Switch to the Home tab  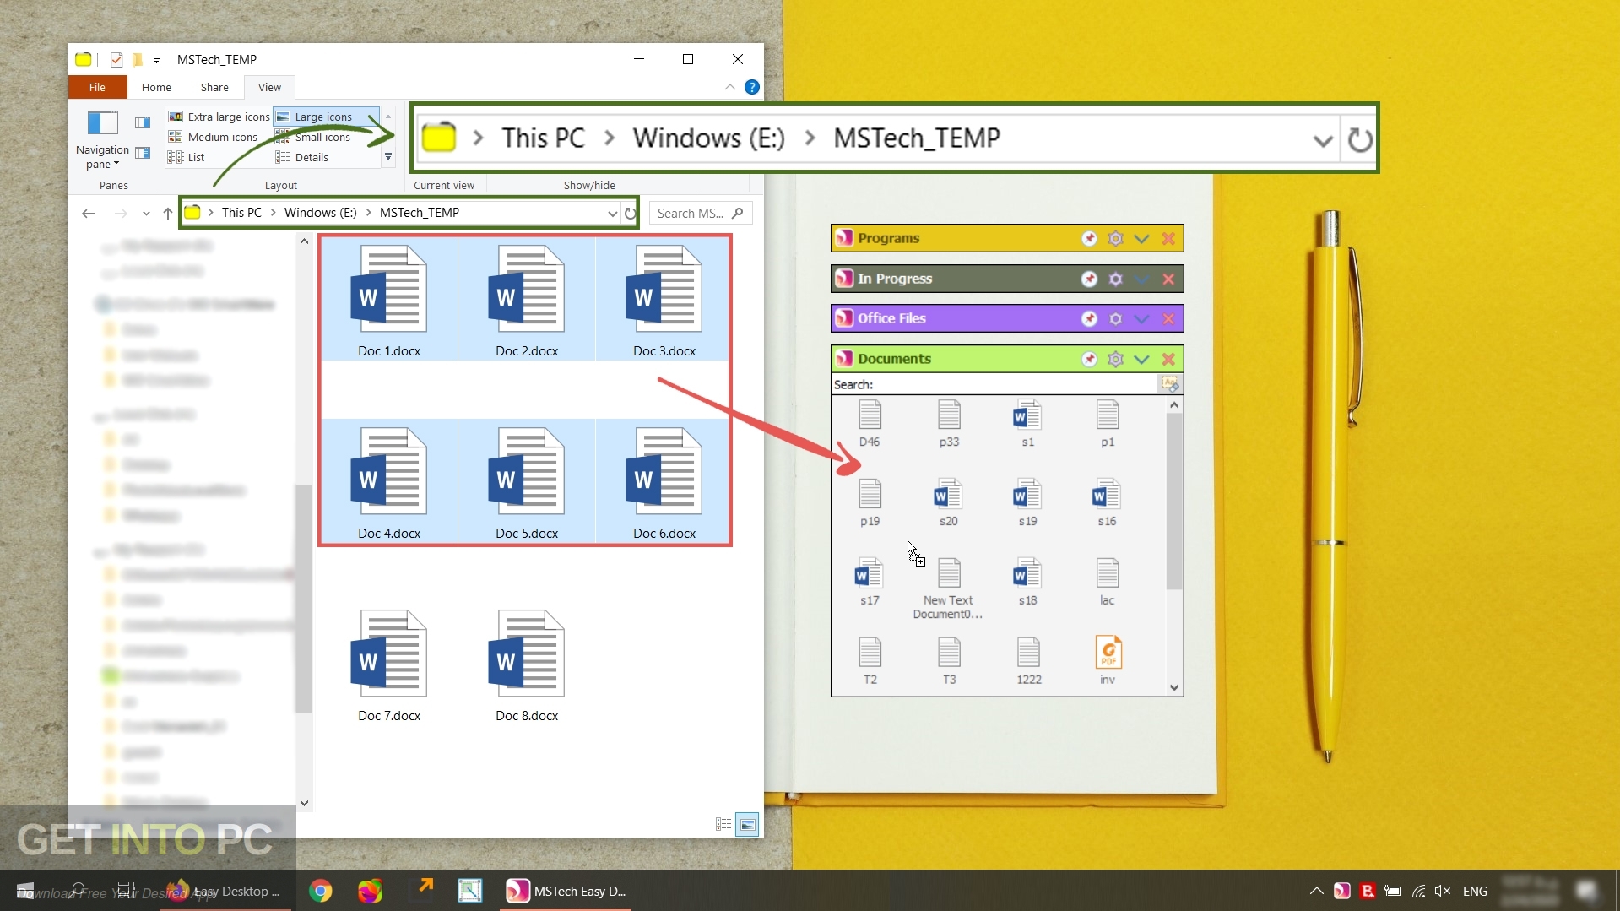tap(156, 87)
